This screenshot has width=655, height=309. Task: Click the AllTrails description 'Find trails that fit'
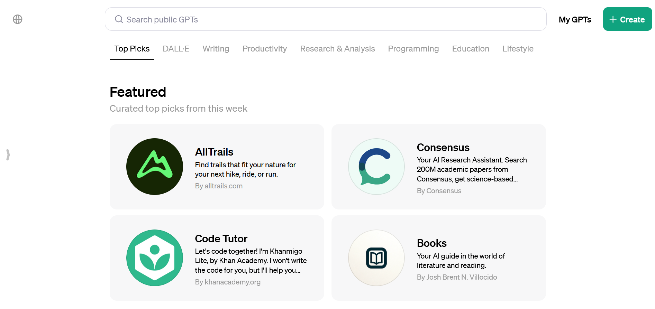245,169
